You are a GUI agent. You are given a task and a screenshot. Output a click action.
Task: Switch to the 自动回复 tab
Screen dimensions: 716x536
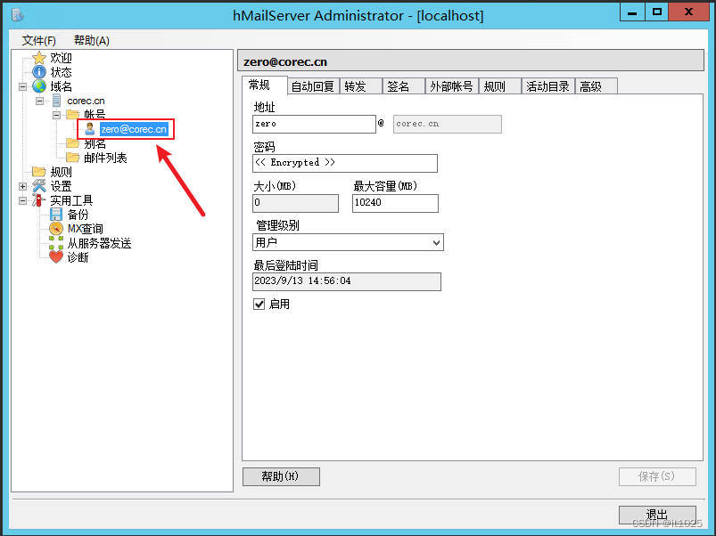point(313,86)
